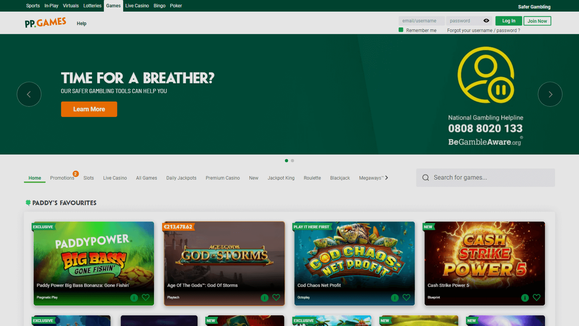Open Live Casino in top bar
Viewport: 579px width, 326px height.
pos(137,6)
